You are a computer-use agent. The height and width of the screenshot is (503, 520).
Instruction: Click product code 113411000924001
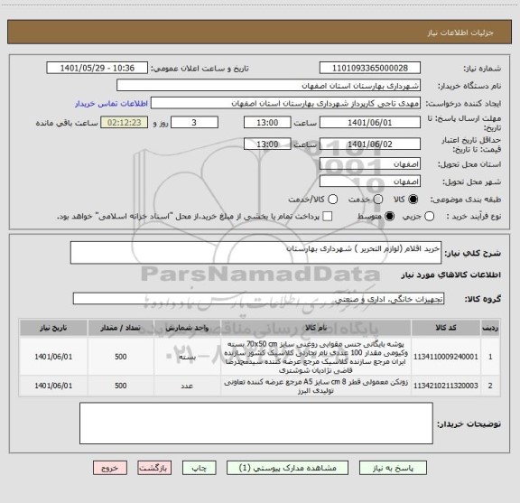click(446, 357)
